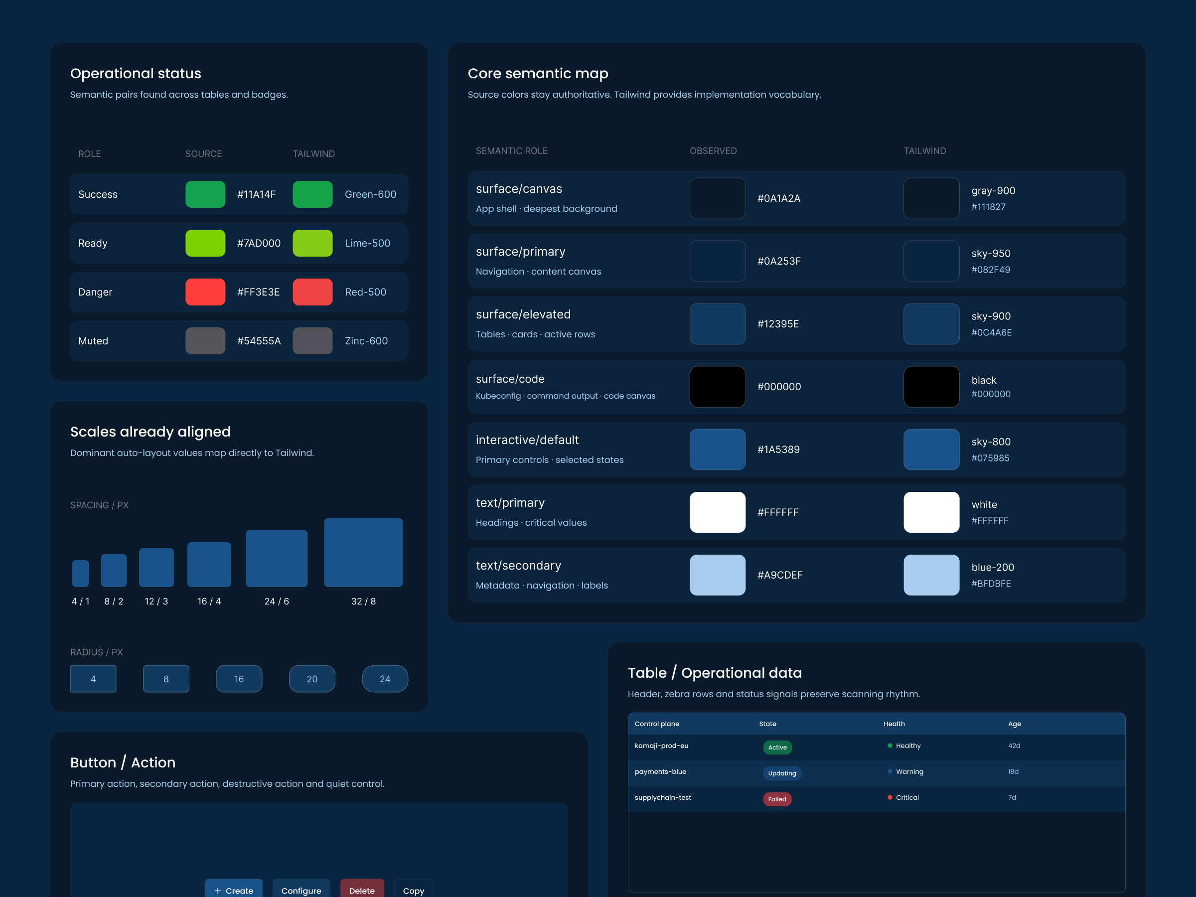Click the 24 / 6 spacing block
The width and height of the screenshot is (1196, 897).
[x=277, y=559]
